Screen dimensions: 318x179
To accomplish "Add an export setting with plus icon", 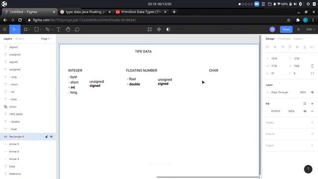I will coord(313,145).
